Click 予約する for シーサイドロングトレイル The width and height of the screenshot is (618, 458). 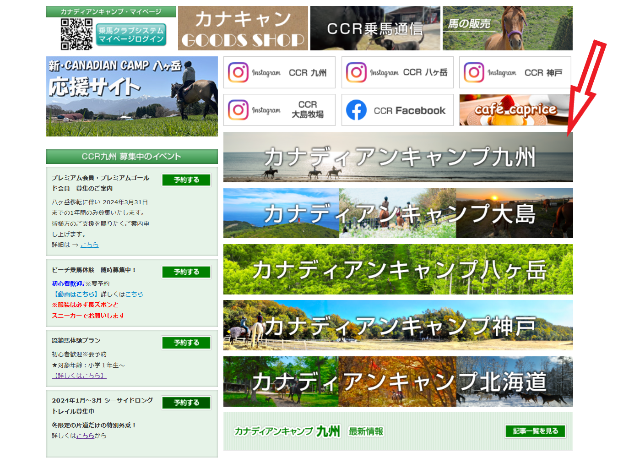click(186, 403)
